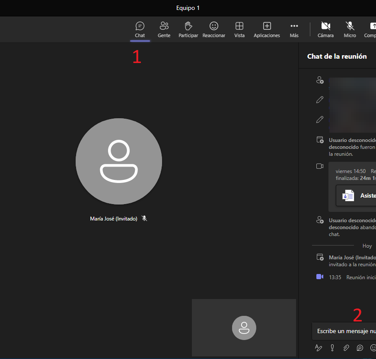Click the 'María José (Invitado)' invited message text
Image resolution: width=376 pixels, height=359 pixels.
click(x=352, y=261)
